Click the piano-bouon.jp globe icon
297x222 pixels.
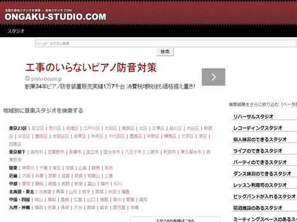(27, 78)
